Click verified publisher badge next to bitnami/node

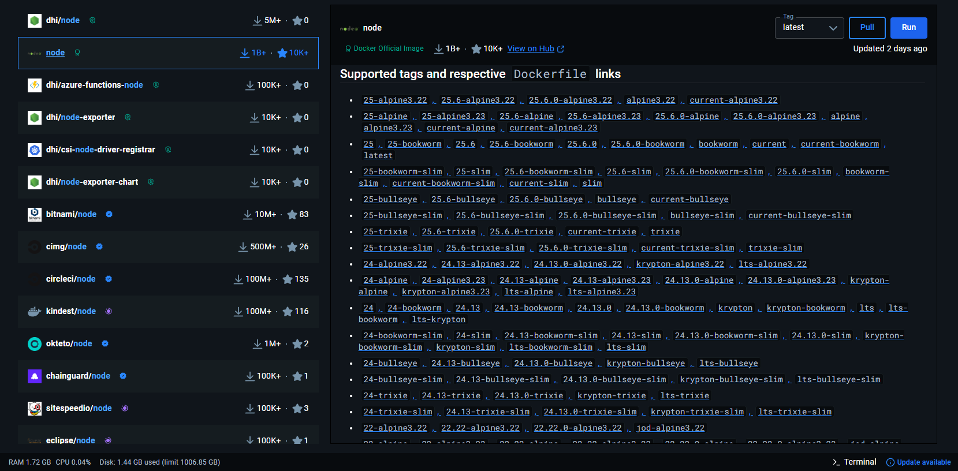coord(109,214)
